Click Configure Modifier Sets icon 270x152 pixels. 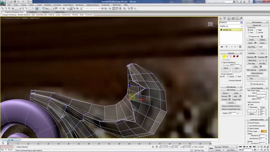(x=240, y=47)
